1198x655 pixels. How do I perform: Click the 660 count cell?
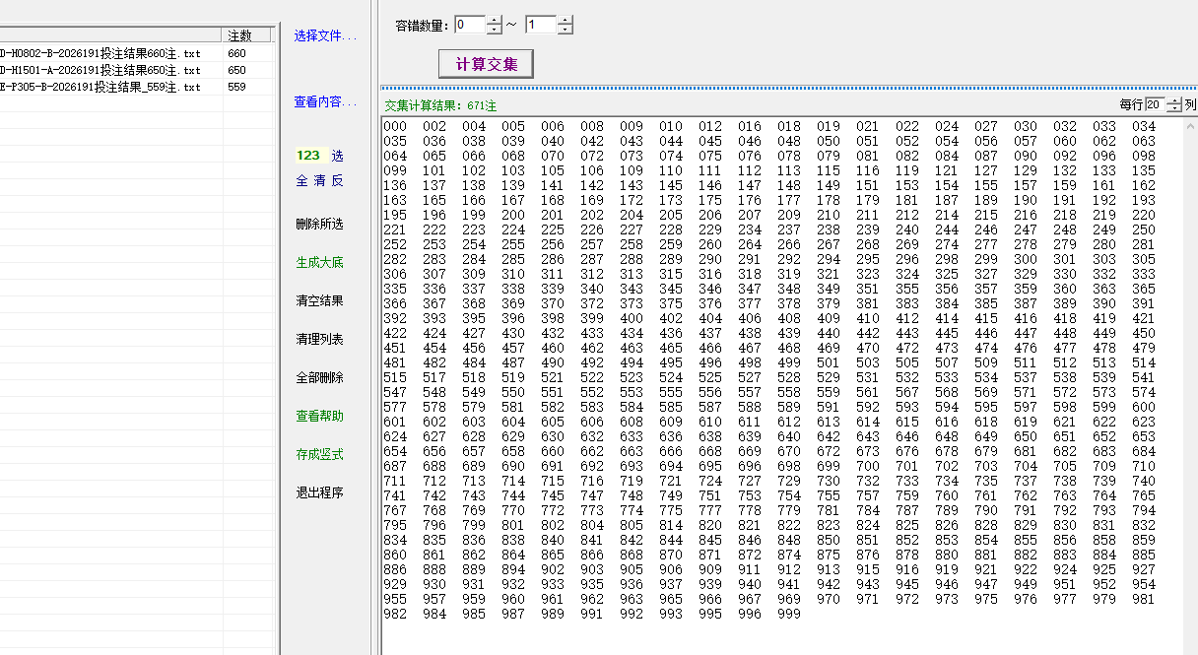click(x=236, y=54)
